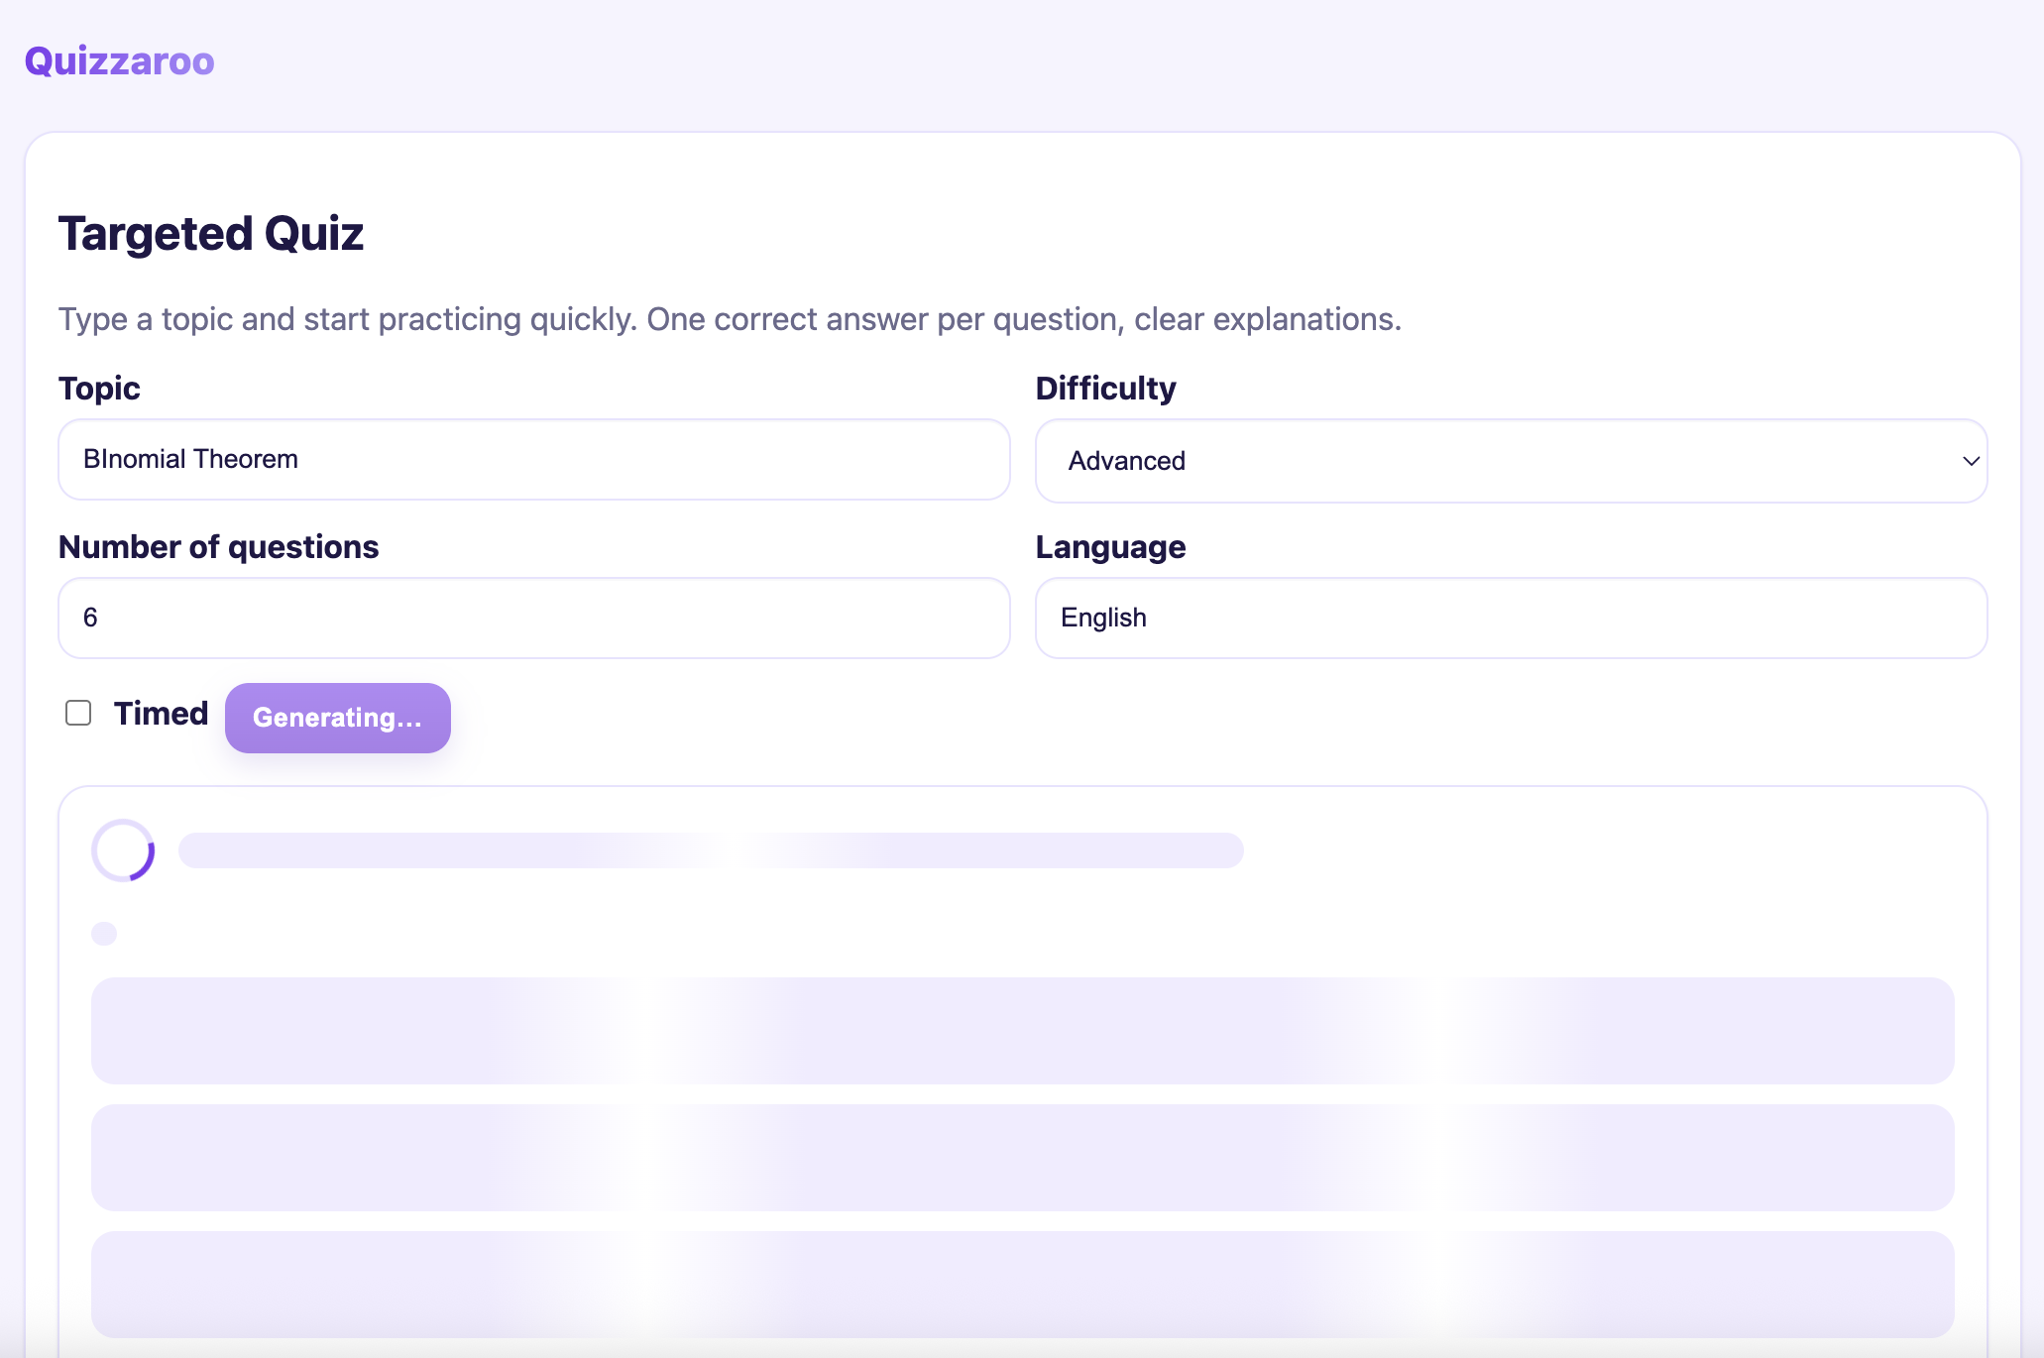The width and height of the screenshot is (2044, 1358).
Task: Click the Quizzaroo logo
Action: pyautogui.click(x=119, y=61)
